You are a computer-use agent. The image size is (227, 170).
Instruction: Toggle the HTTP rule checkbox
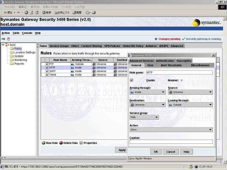tap(47, 68)
